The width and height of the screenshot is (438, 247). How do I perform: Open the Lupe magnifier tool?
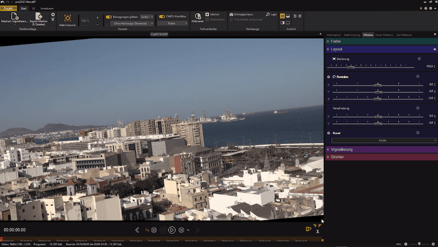(271, 14)
